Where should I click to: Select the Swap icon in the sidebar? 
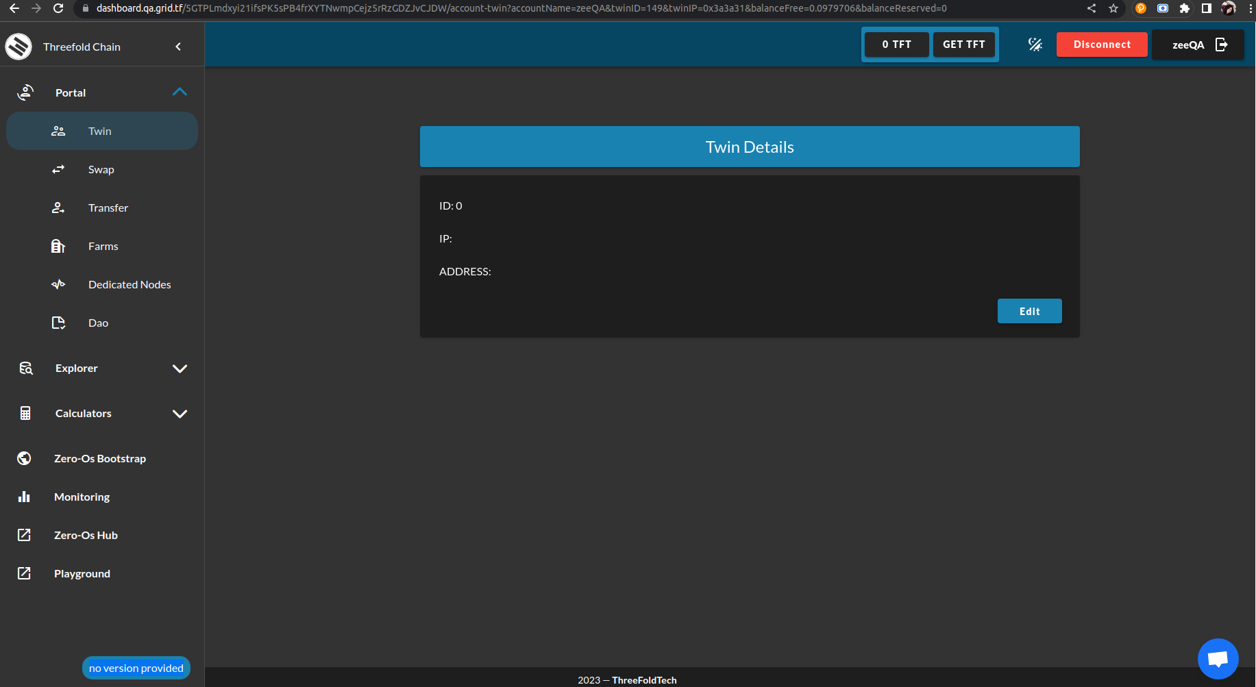[x=58, y=169]
